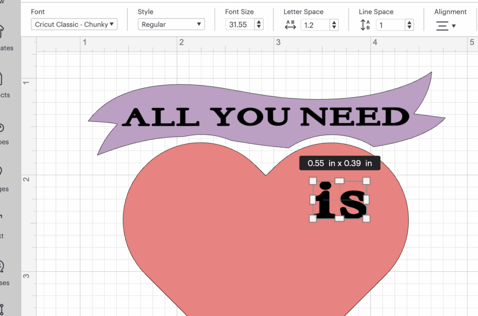
Task: Open the Style dropdown set to Regular
Action: [x=171, y=25]
